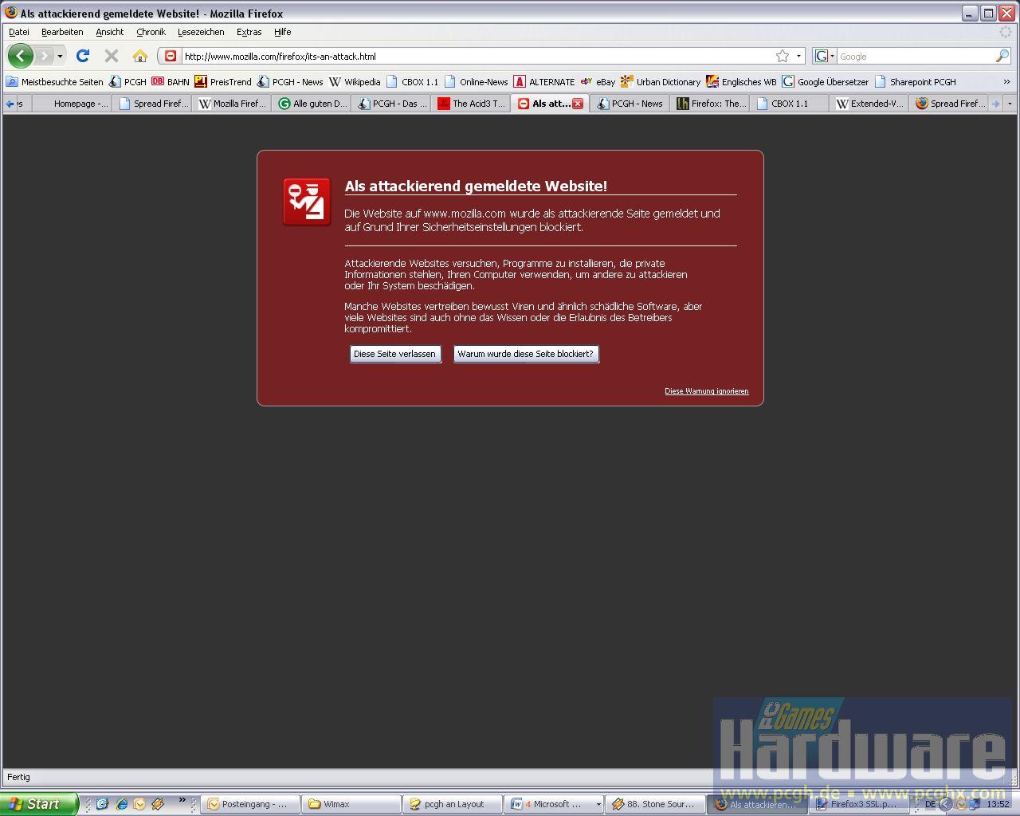
Task: Open the Wikipedia bookmark
Action: coord(355,81)
